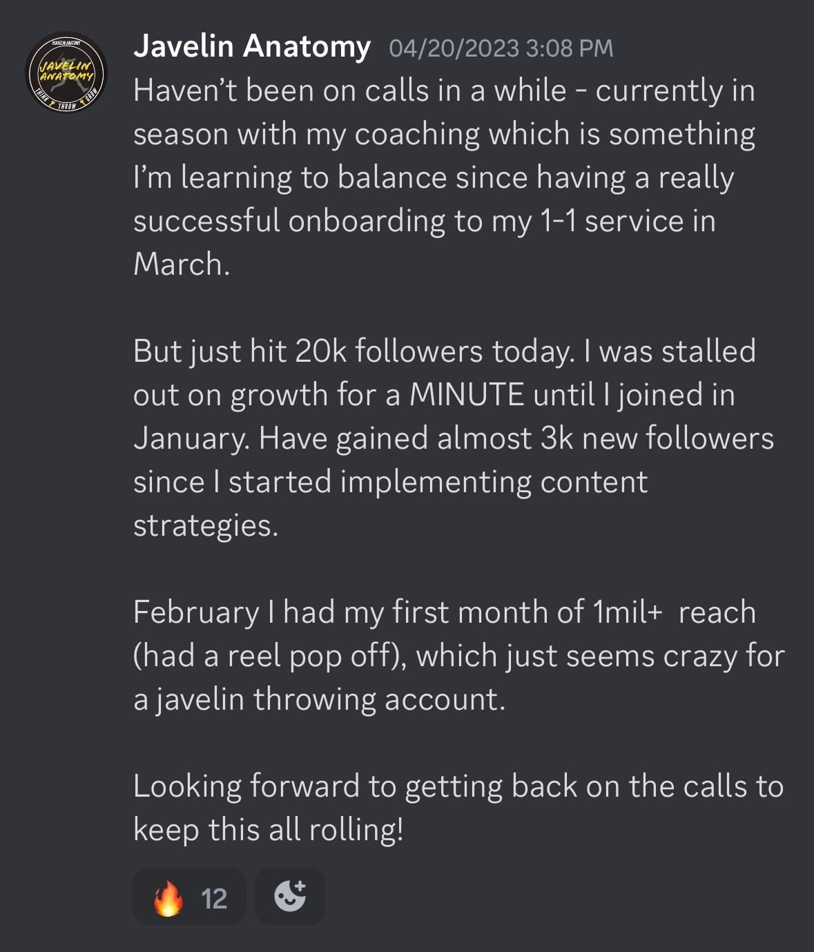Viewport: 814px width, 952px height.
Task: Click the word "March." ending first paragraph
Action: (x=181, y=264)
